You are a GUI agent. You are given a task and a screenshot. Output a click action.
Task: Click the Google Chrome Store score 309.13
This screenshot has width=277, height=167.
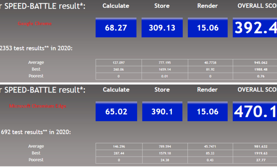tap(162, 28)
